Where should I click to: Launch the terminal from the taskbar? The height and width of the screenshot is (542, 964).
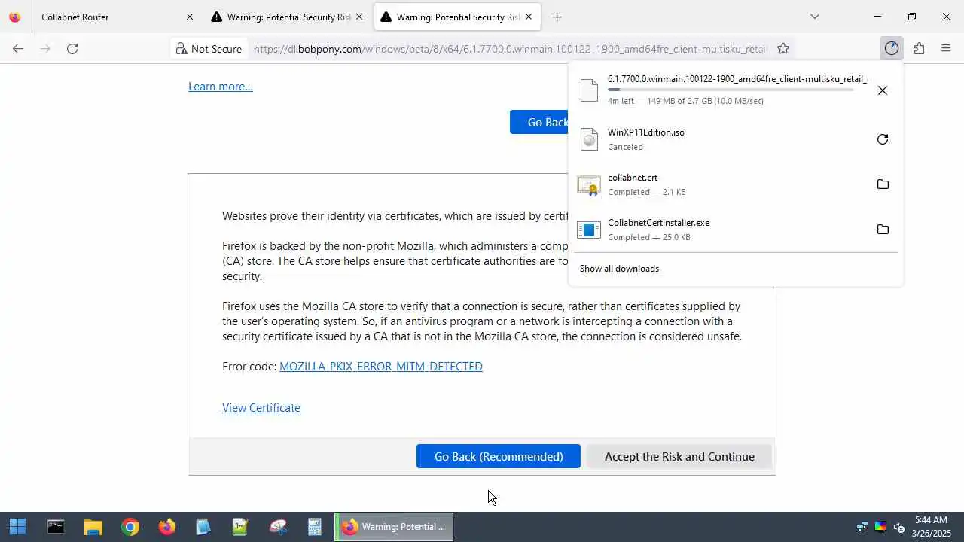tap(56, 527)
